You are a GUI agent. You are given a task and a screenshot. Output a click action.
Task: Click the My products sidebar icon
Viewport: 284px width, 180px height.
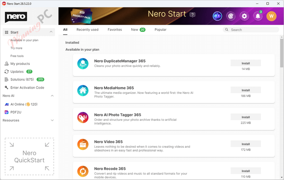tap(6, 64)
